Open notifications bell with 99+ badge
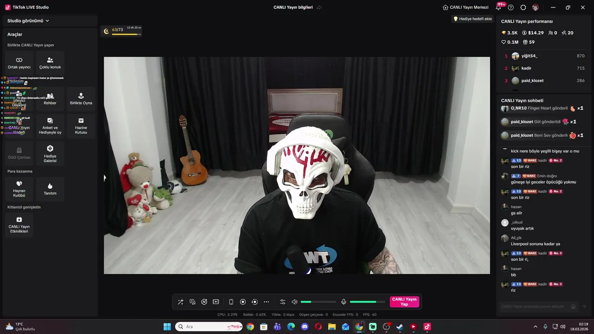594x334 pixels. [x=499, y=7]
